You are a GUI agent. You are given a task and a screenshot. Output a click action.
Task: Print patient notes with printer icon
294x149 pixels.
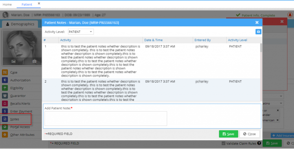click(x=258, y=32)
